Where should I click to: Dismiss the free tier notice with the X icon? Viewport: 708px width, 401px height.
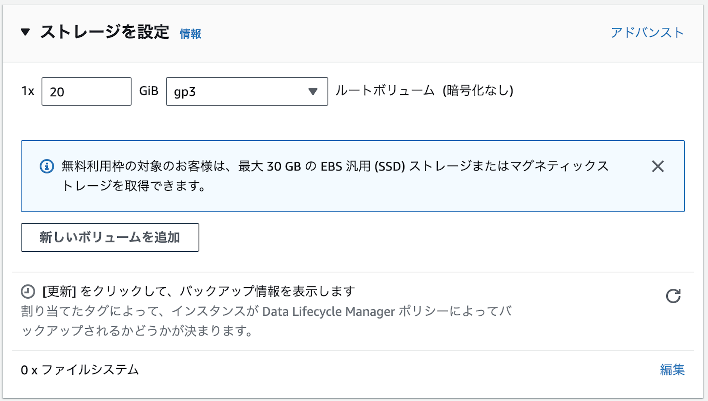click(x=658, y=166)
